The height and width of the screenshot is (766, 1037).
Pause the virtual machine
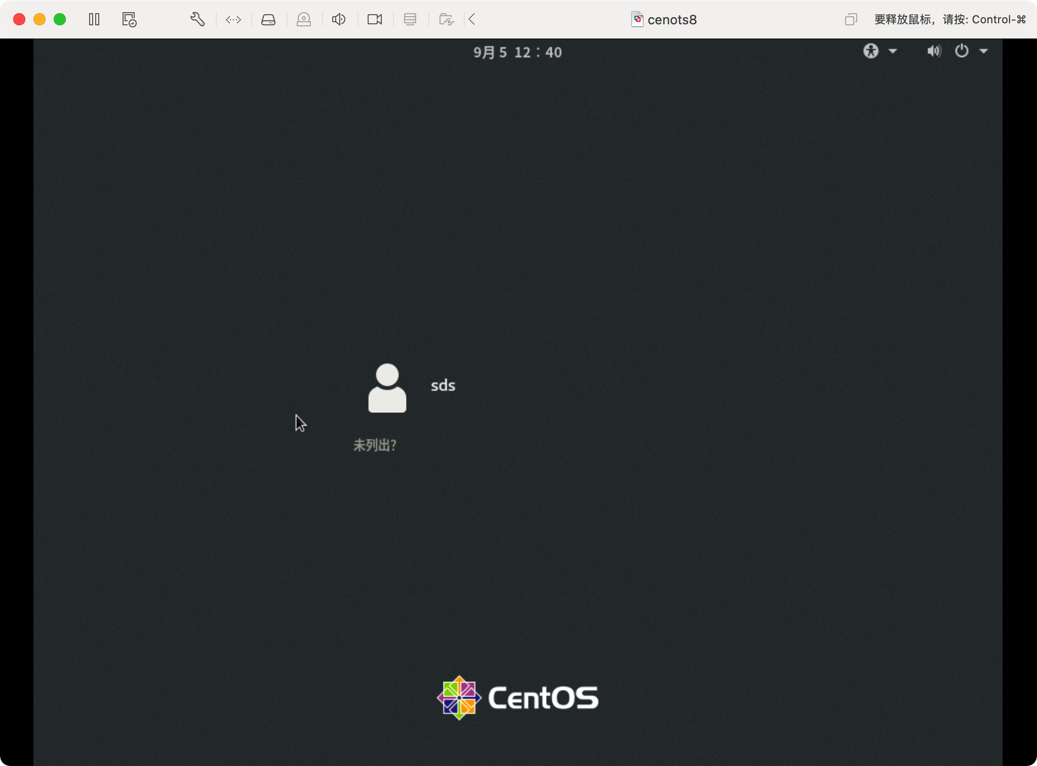(x=94, y=20)
